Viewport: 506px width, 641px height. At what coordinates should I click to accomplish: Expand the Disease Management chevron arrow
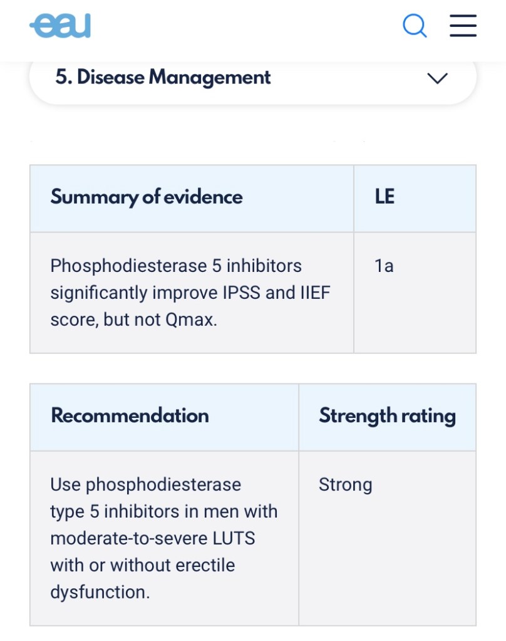point(437,78)
